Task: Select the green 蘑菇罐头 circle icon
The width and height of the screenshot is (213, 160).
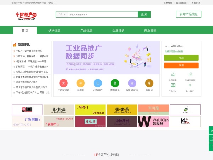Action: coord(115,83)
